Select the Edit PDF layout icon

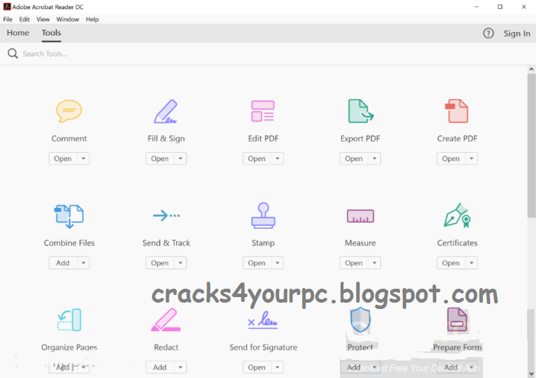click(263, 111)
